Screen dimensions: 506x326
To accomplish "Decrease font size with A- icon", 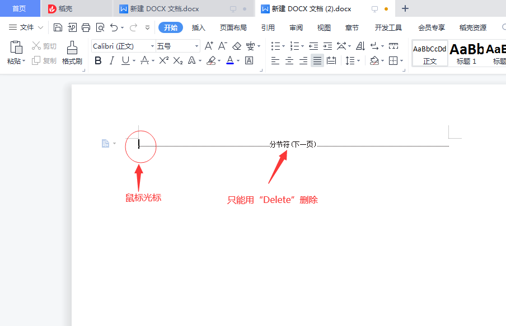I will [223, 46].
